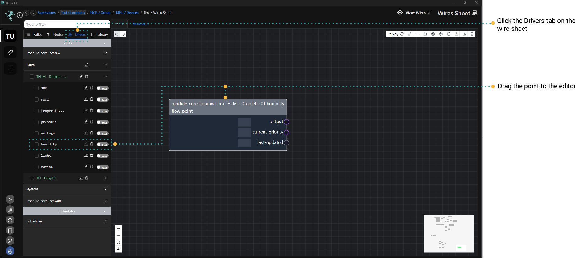
Task: Collapse the module-core-loraraw section
Action: click(106, 53)
